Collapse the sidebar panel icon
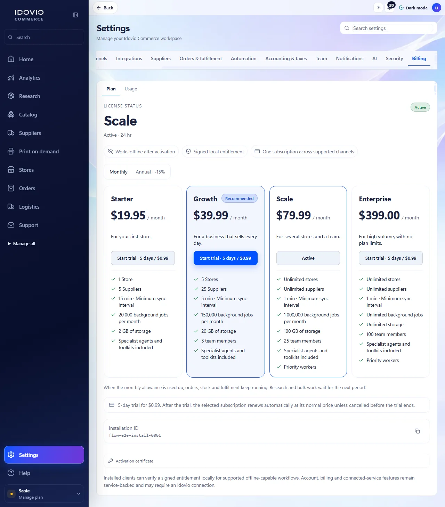This screenshot has height=507, width=445. [x=75, y=15]
